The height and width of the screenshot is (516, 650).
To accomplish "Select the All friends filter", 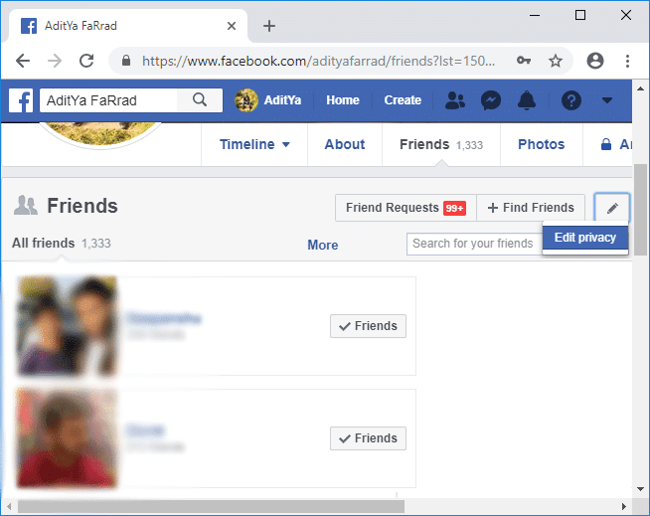I will [x=61, y=243].
